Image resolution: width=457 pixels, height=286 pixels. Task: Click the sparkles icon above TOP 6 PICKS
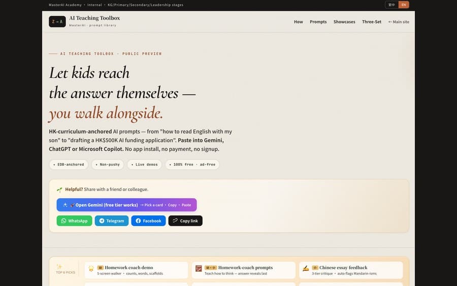[x=59, y=267]
